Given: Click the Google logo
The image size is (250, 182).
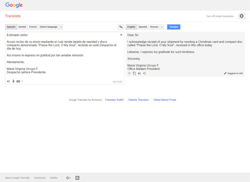Looking at the screenshot, I should [14, 5].
